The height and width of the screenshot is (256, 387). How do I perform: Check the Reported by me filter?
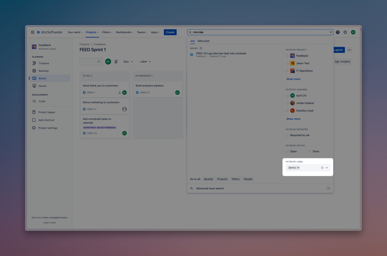pos(287,135)
